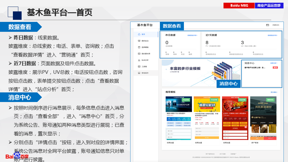Screen dimensions: 288x162
Task: Select the 小龙虾 template thumbnail
Action: coord(235,104)
